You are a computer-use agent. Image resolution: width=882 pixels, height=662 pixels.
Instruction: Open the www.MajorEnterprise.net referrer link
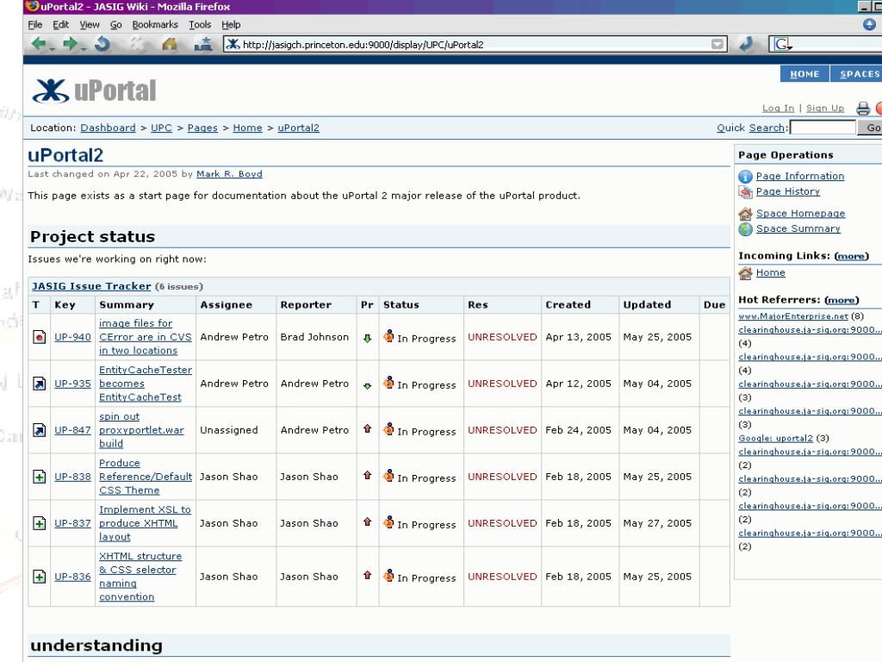pyautogui.click(x=793, y=316)
